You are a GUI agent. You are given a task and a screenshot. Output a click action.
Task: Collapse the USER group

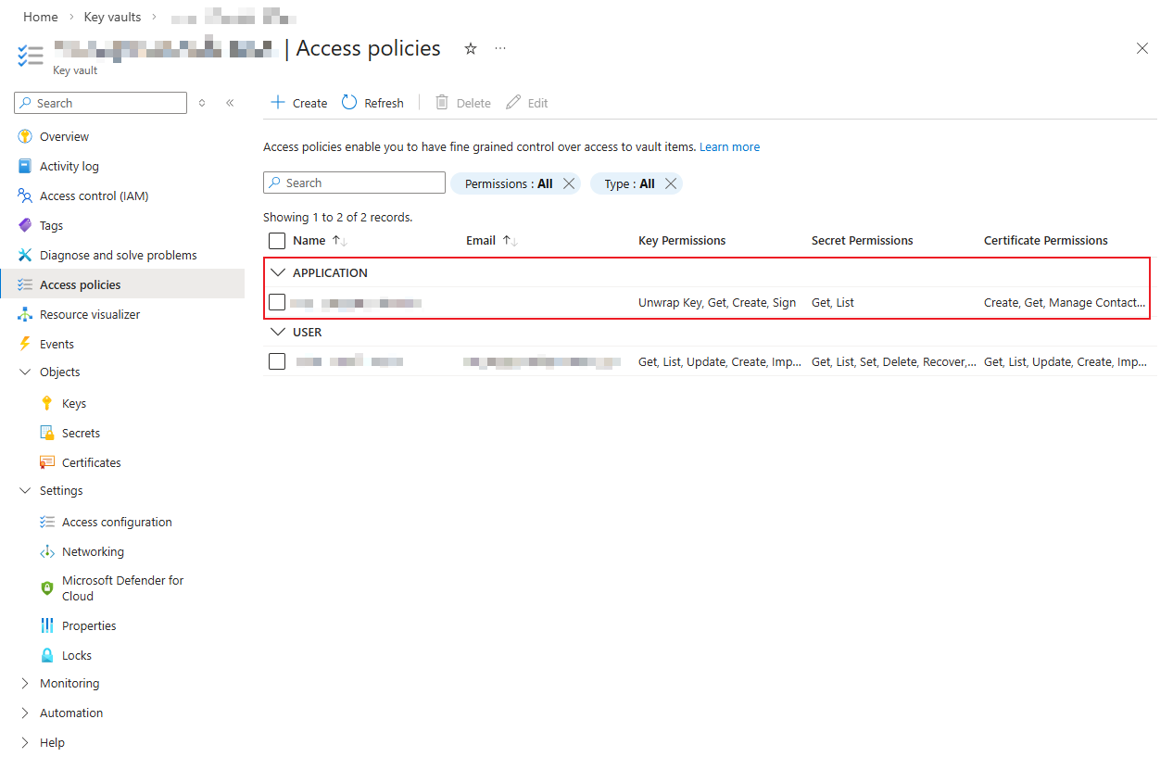[x=277, y=332]
